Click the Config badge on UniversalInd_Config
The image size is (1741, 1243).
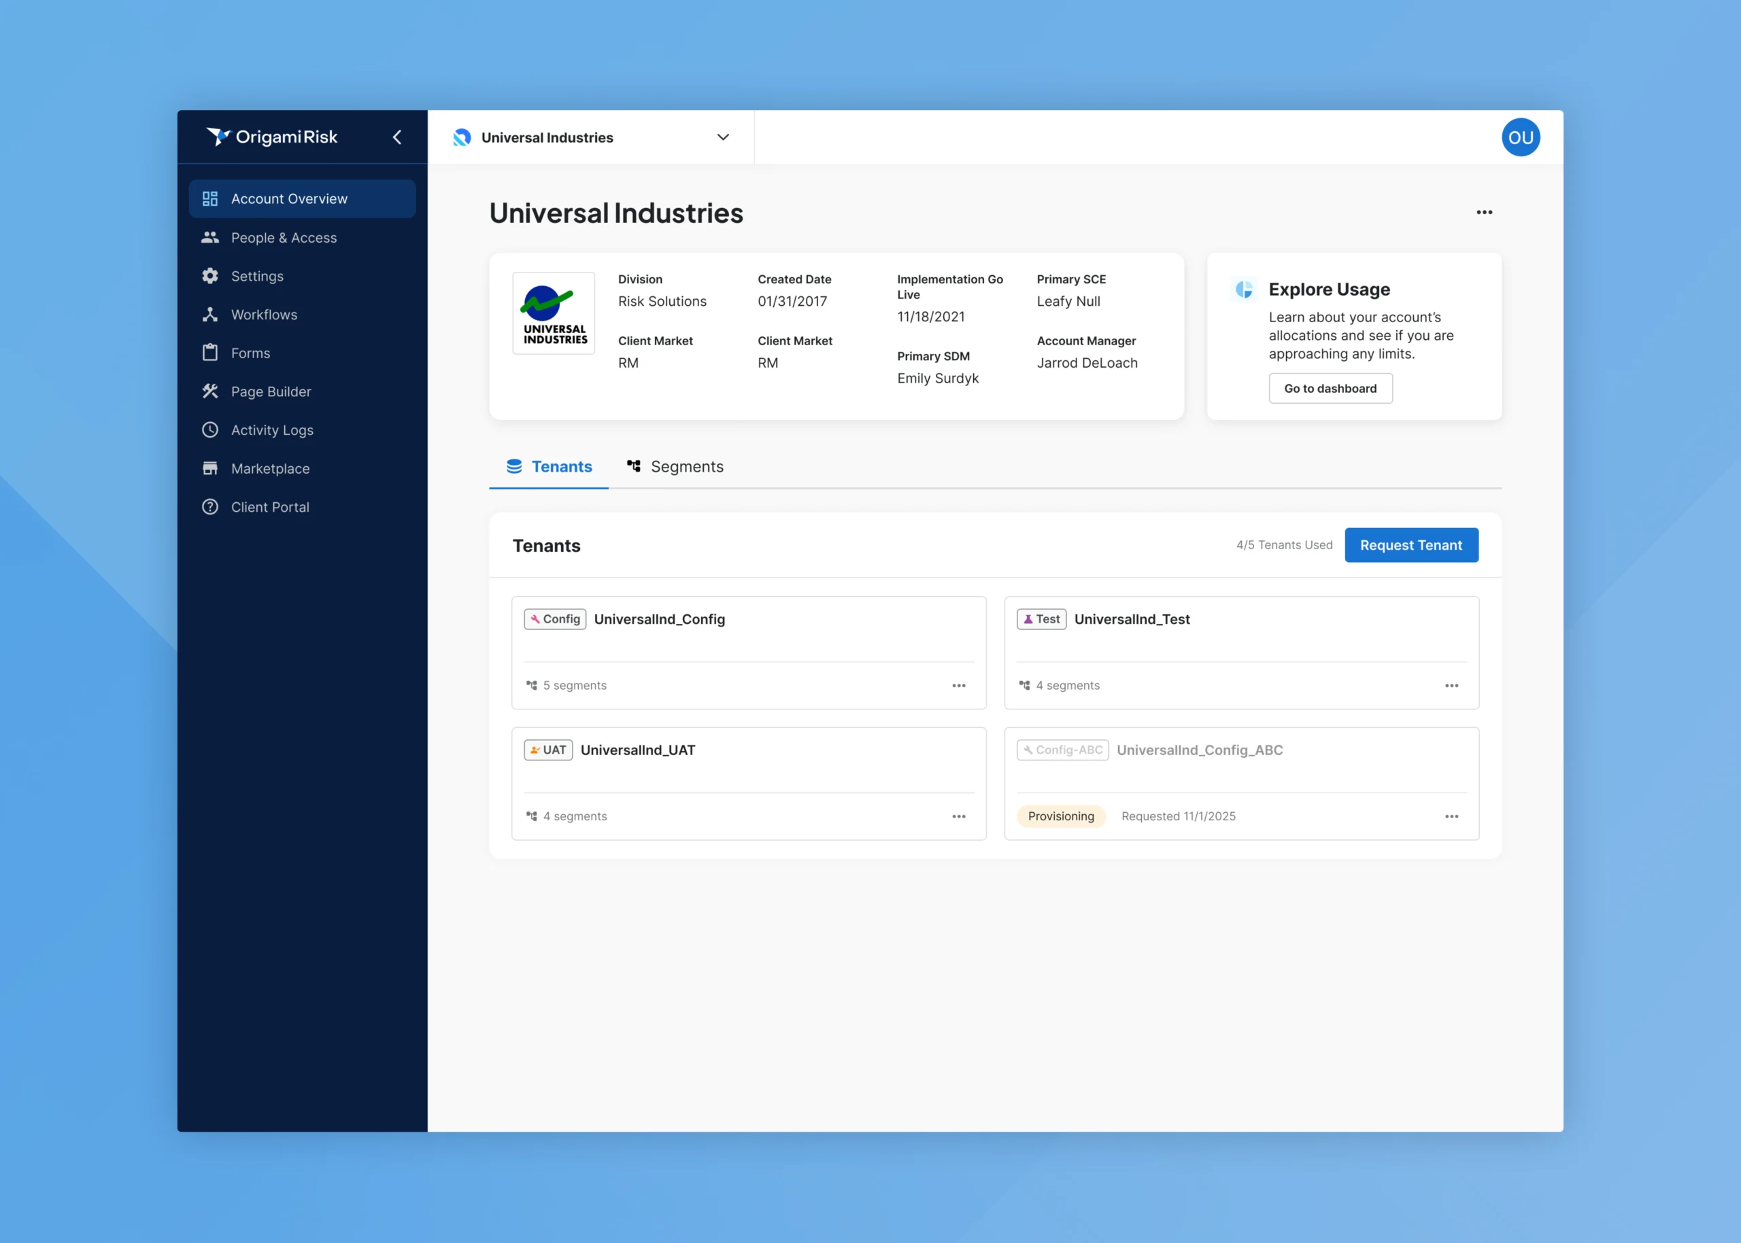coord(554,619)
